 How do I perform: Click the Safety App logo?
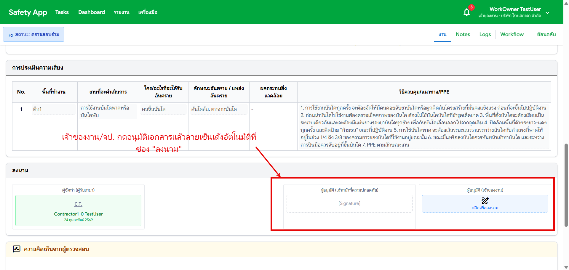(28, 12)
